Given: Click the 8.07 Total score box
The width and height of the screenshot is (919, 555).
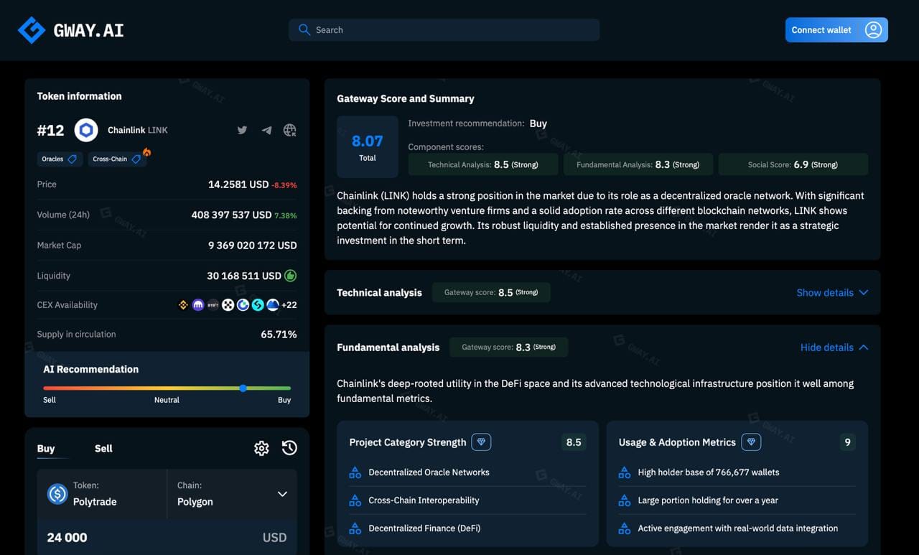Looking at the screenshot, I should click(368, 146).
